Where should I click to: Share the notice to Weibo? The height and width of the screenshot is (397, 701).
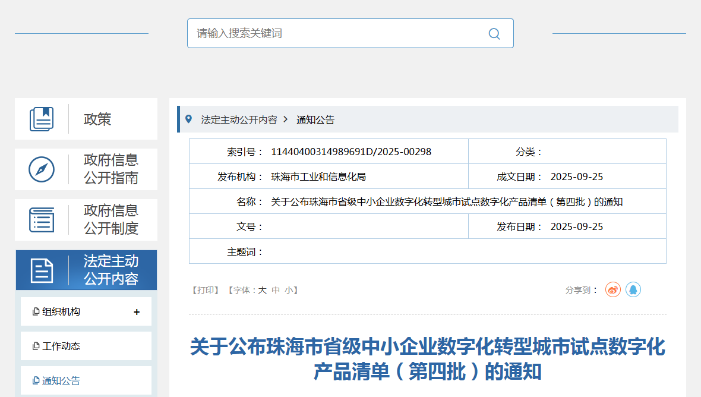[613, 290]
